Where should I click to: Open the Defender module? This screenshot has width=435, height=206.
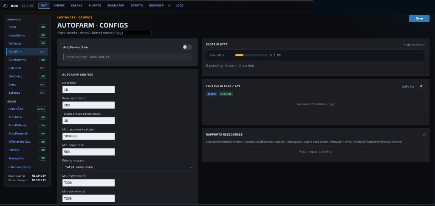pos(27,44)
